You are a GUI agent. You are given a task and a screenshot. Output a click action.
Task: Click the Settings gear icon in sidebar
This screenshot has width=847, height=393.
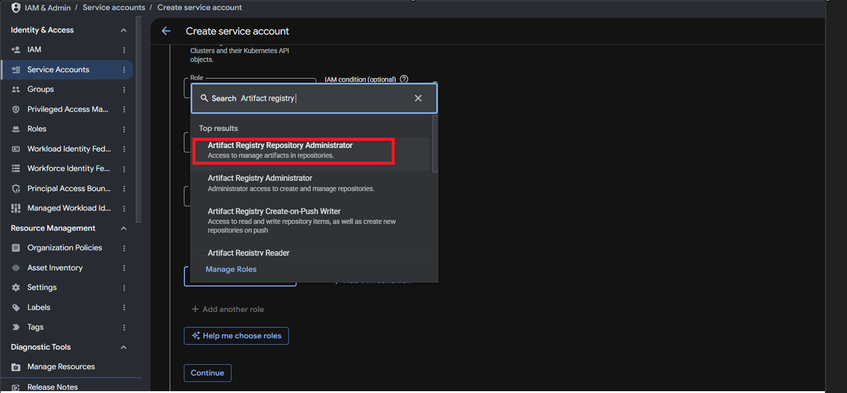(16, 288)
